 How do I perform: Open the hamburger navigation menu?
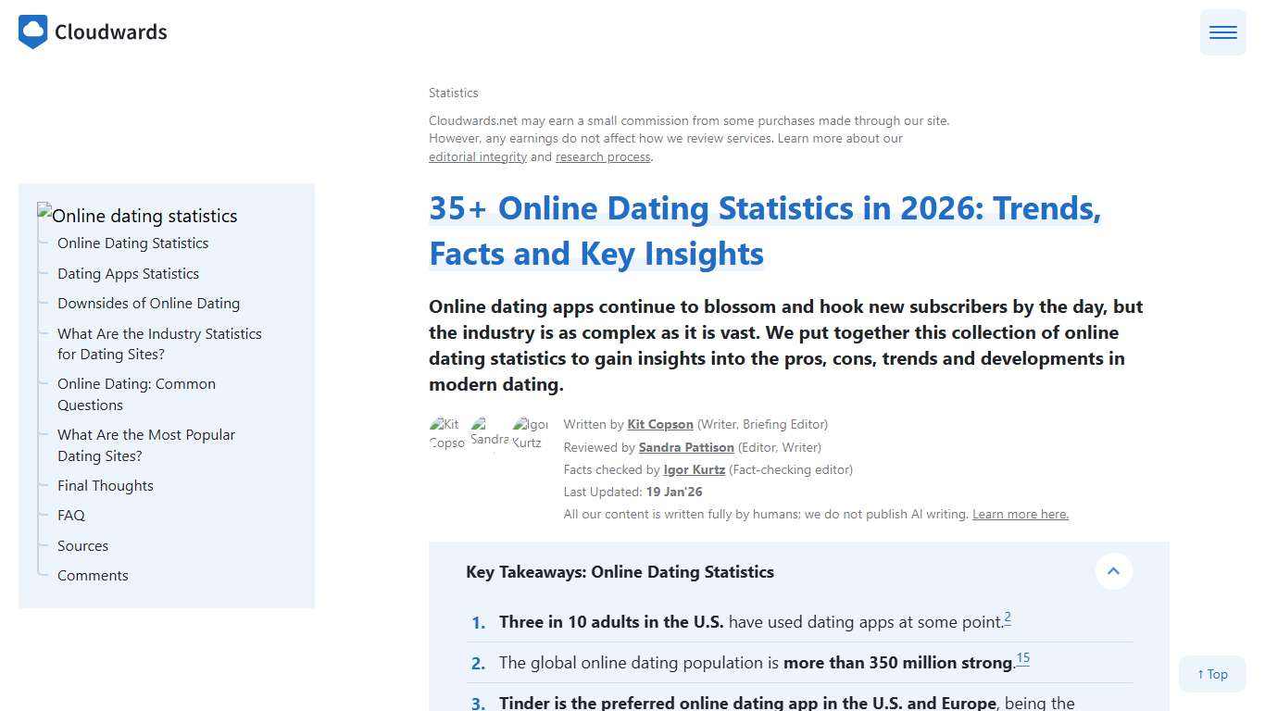1222,31
